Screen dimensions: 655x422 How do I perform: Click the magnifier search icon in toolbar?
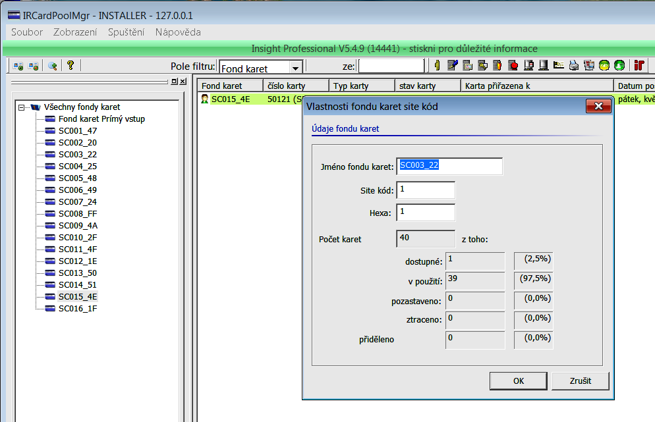coord(51,65)
